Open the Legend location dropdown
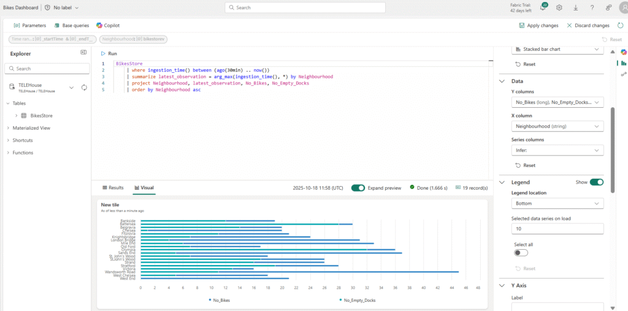Image resolution: width=628 pixels, height=311 pixels. point(557,203)
